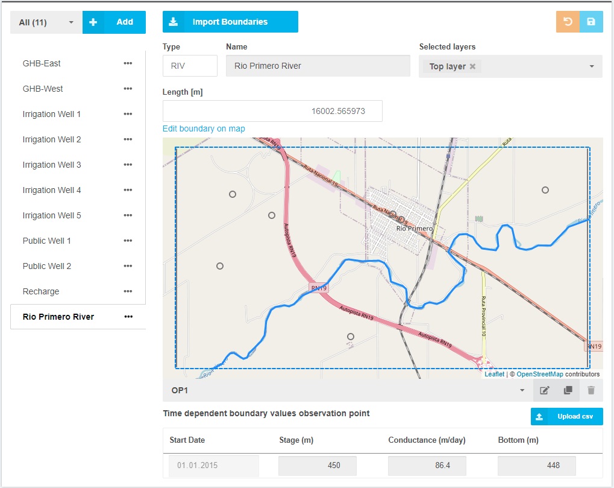Open the OP1 observation point dropdown
614x488 pixels.
521,390
